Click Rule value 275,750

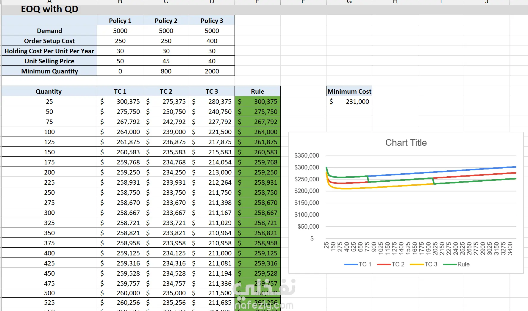(x=257, y=111)
